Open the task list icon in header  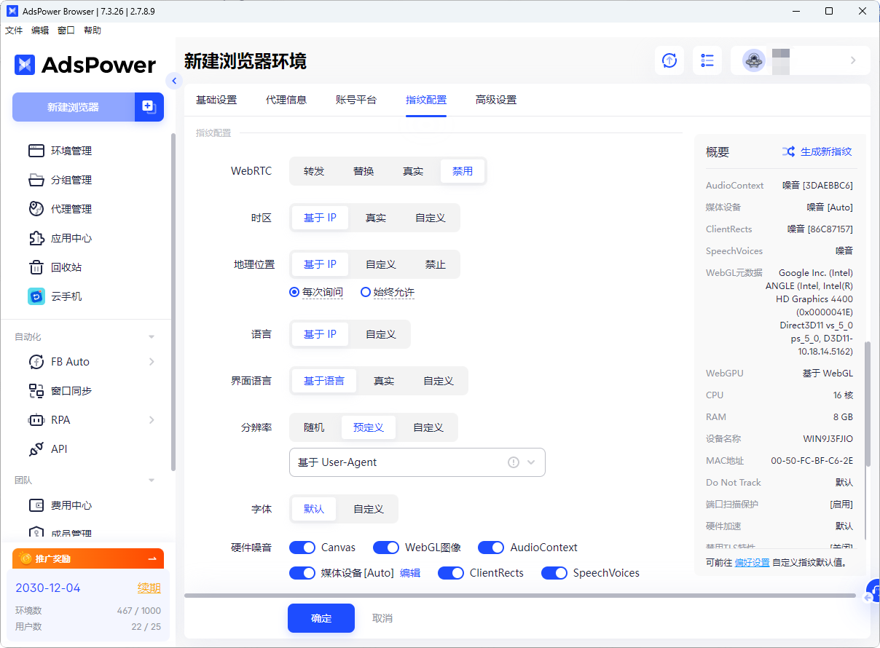click(707, 60)
